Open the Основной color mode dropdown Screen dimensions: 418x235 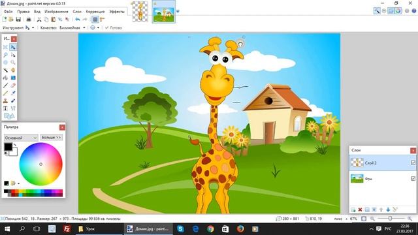tap(20, 138)
